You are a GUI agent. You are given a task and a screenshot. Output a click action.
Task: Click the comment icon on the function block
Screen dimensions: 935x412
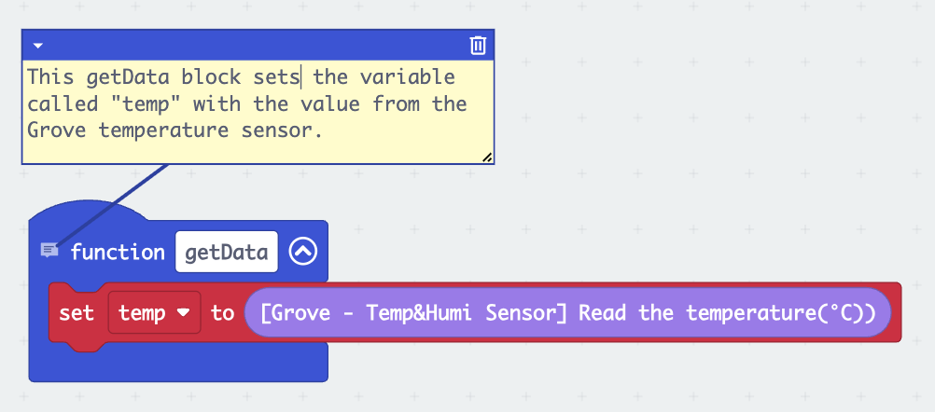coord(49,251)
